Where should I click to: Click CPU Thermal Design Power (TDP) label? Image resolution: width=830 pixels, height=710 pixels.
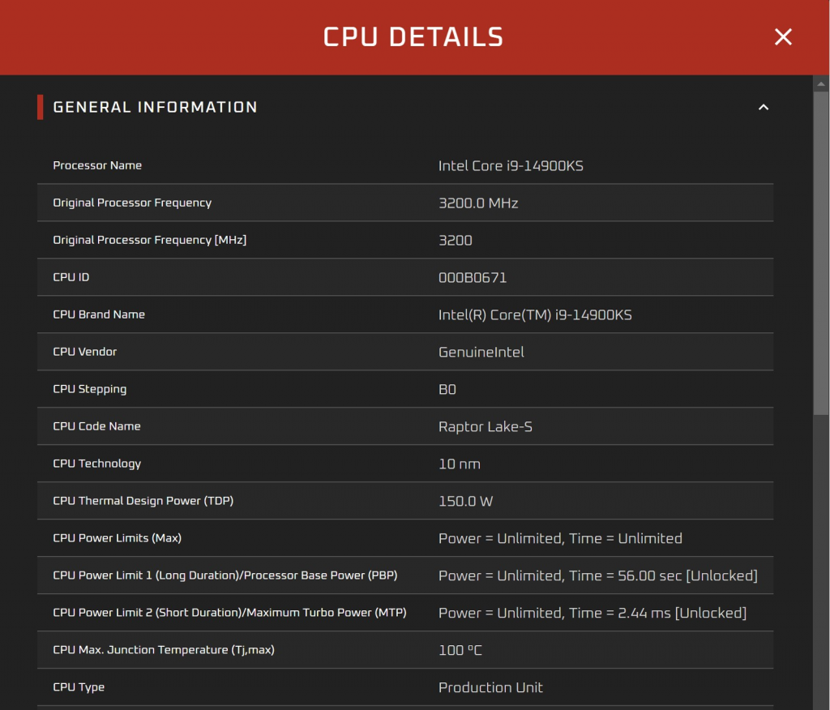[143, 501]
